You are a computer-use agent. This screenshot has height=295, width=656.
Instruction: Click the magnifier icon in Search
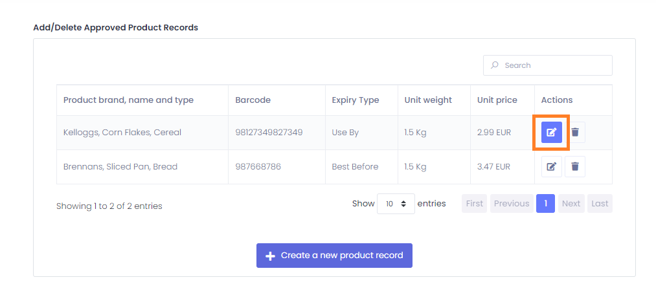pos(495,65)
